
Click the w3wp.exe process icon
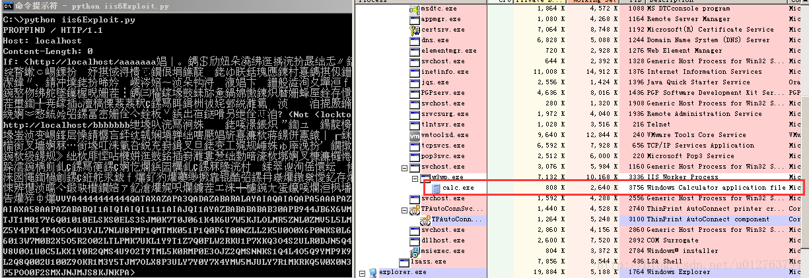click(425, 177)
